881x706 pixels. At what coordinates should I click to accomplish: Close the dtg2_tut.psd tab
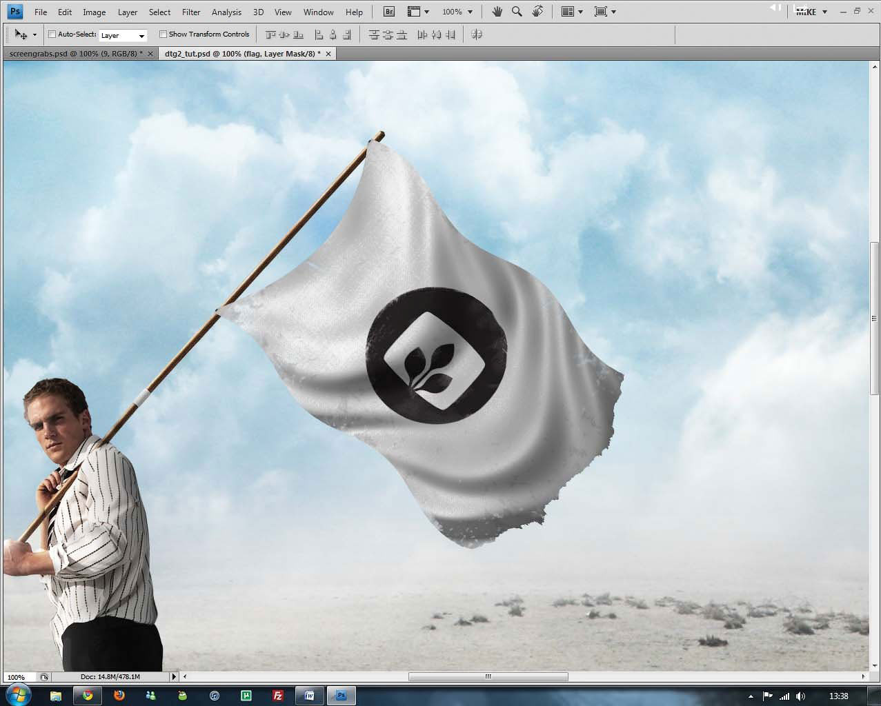tap(328, 54)
